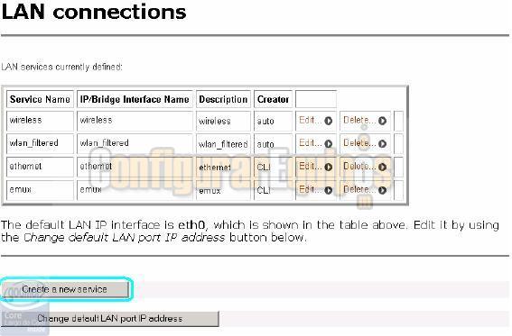
Task: Click ethernet in IP/Bridge Interface Name column
Action: (96, 167)
